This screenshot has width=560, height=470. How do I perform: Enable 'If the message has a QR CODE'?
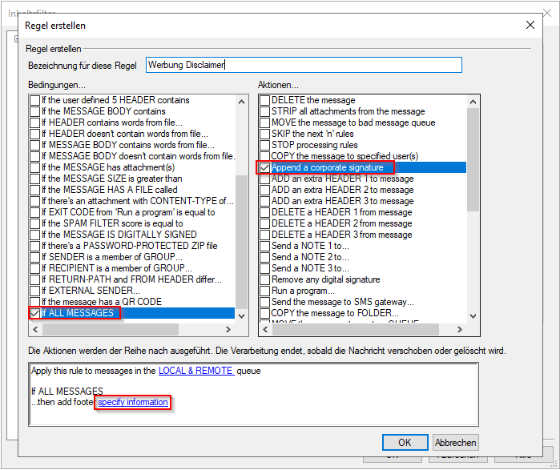(35, 302)
